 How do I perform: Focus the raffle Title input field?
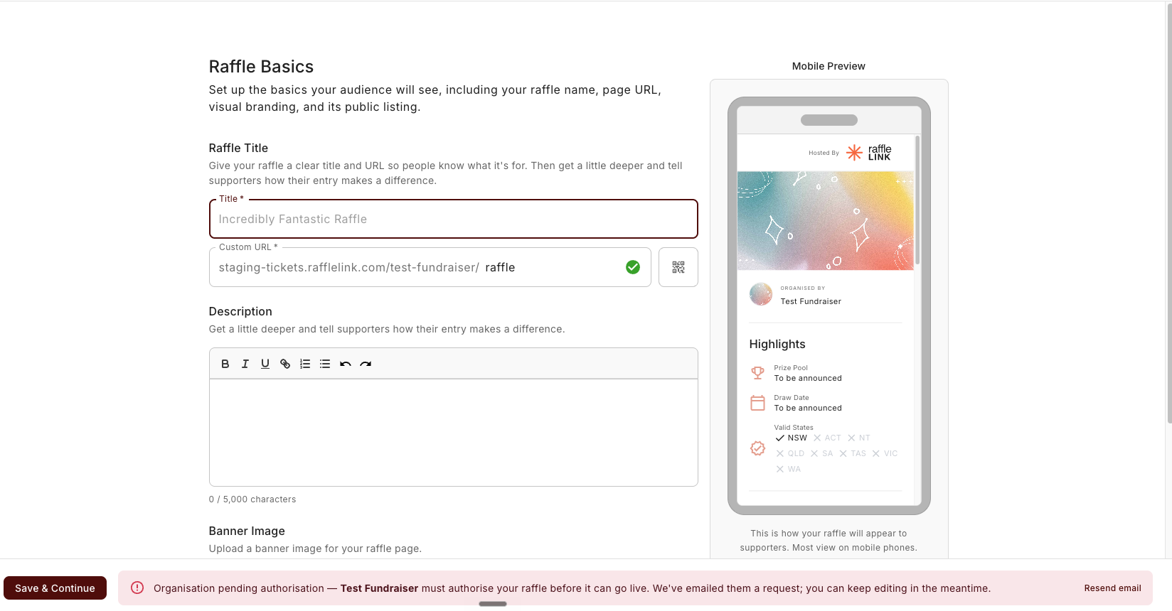(454, 219)
